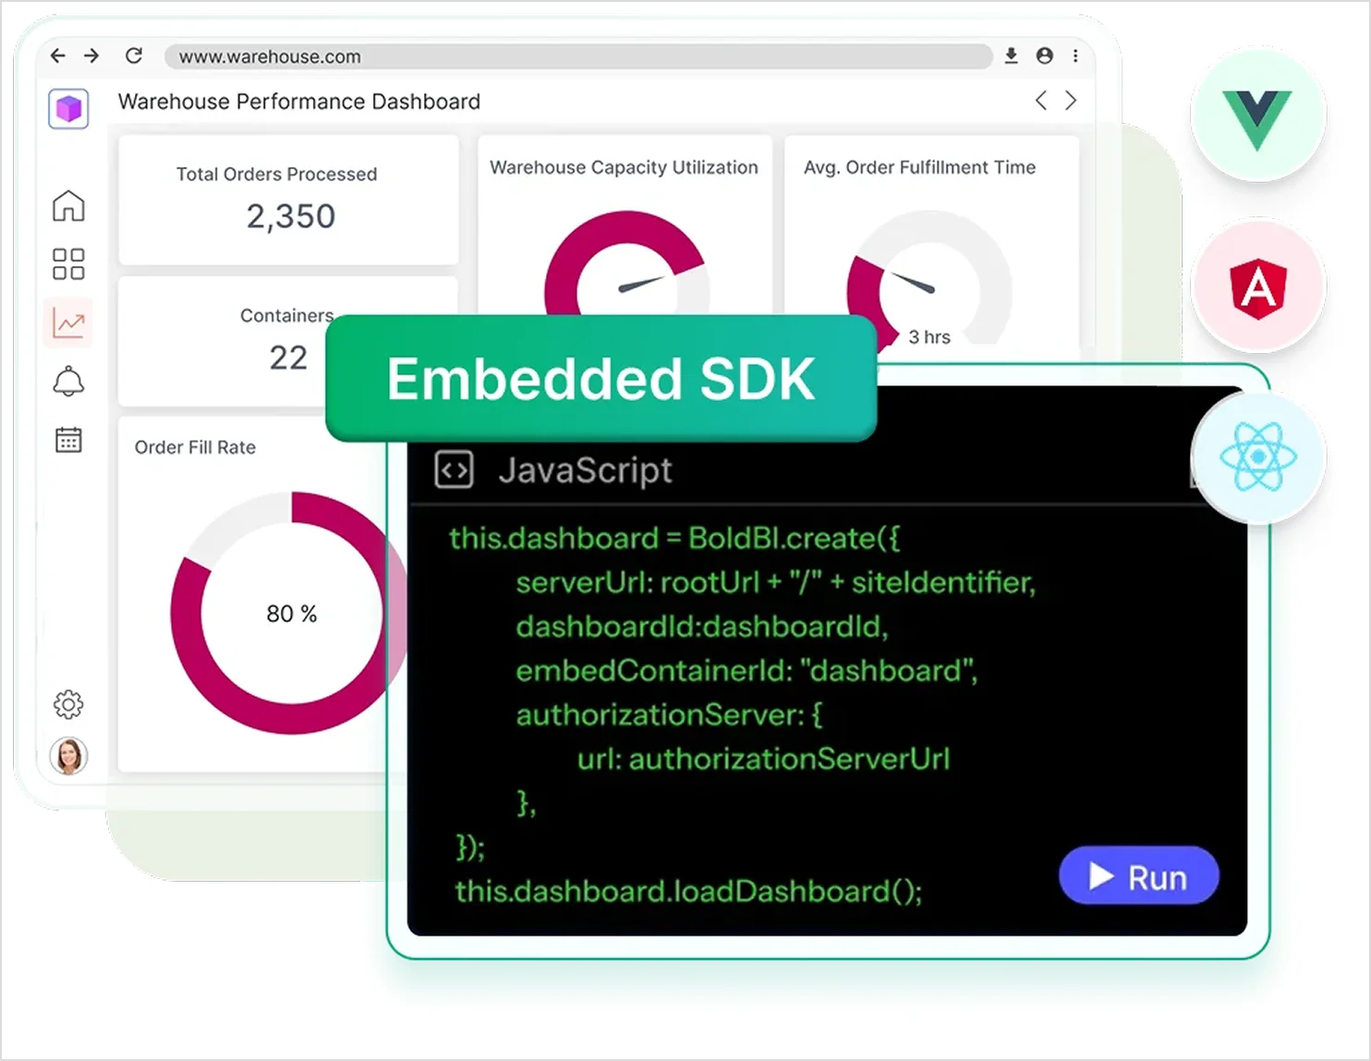Click the Vue framework logo
The width and height of the screenshot is (1371, 1061).
(x=1259, y=111)
